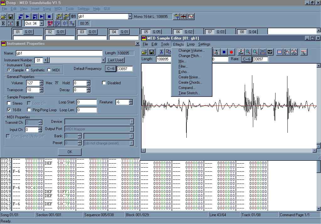Click the zoom in magnifier in Sample Editor

click(248, 52)
